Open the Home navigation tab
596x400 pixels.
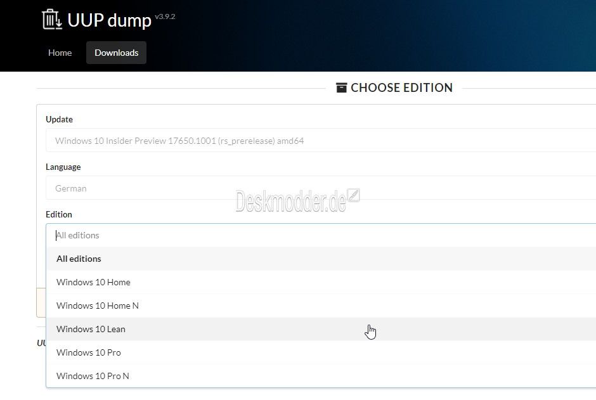point(60,53)
